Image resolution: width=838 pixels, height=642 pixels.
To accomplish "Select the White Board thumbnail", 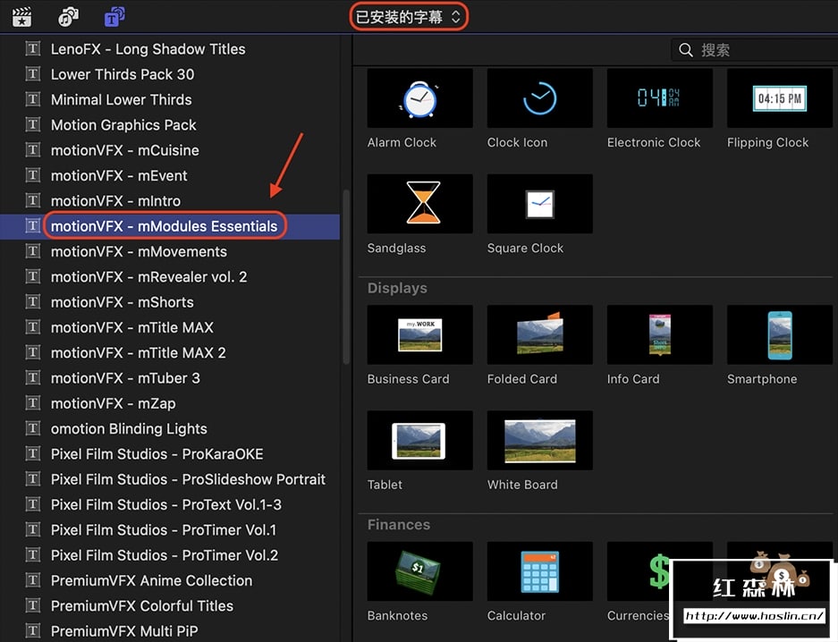I will coord(540,440).
